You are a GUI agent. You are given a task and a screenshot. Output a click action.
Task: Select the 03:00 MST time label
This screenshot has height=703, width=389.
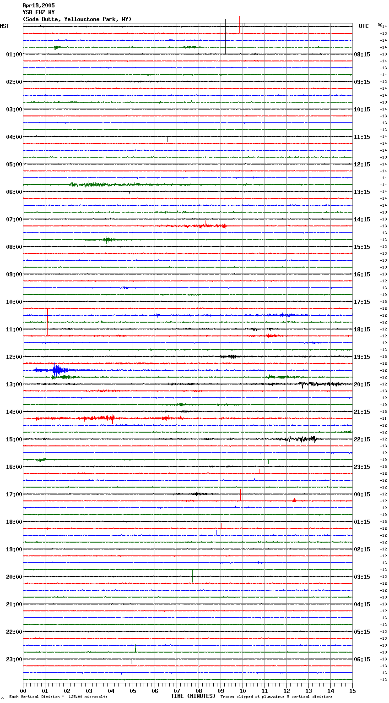tap(14, 110)
